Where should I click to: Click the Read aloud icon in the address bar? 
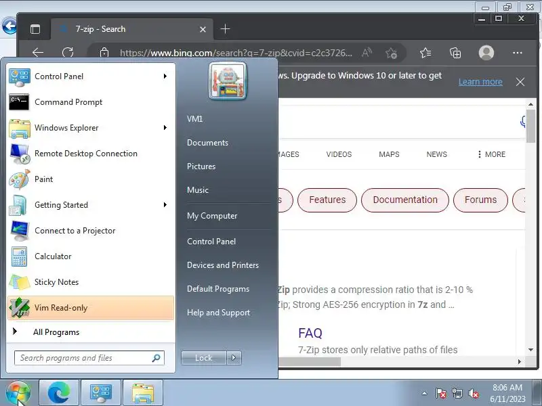coord(367,53)
